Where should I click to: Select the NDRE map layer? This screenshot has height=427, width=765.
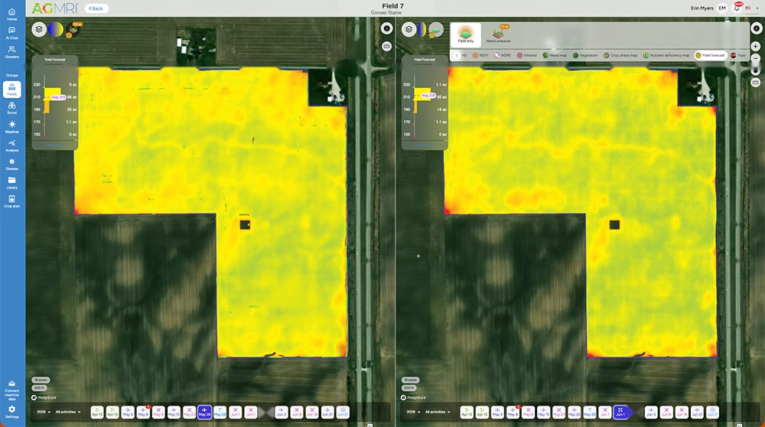503,55
